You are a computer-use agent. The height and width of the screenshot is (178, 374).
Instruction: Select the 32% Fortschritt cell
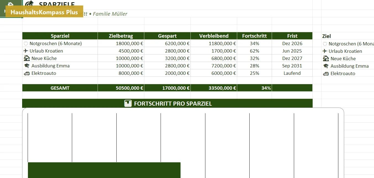coord(254,58)
